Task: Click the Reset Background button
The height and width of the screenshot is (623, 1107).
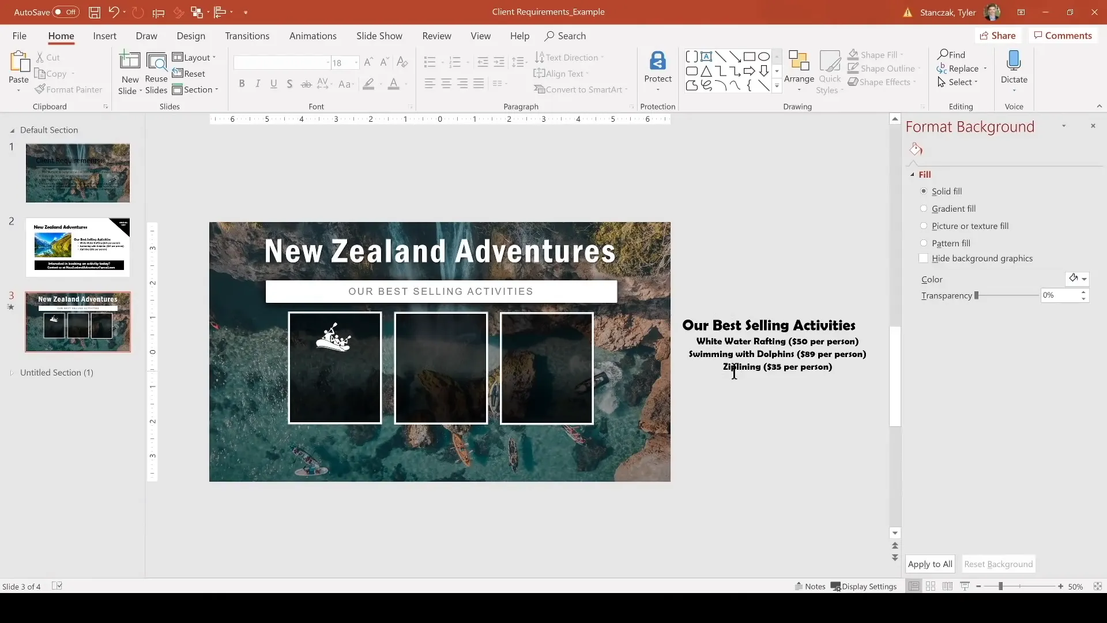Action: [998, 564]
